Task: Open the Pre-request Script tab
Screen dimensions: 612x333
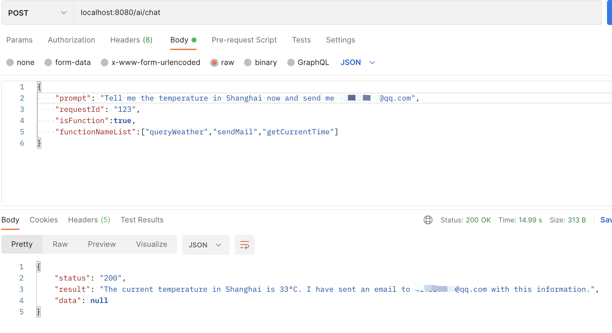Action: coord(244,40)
